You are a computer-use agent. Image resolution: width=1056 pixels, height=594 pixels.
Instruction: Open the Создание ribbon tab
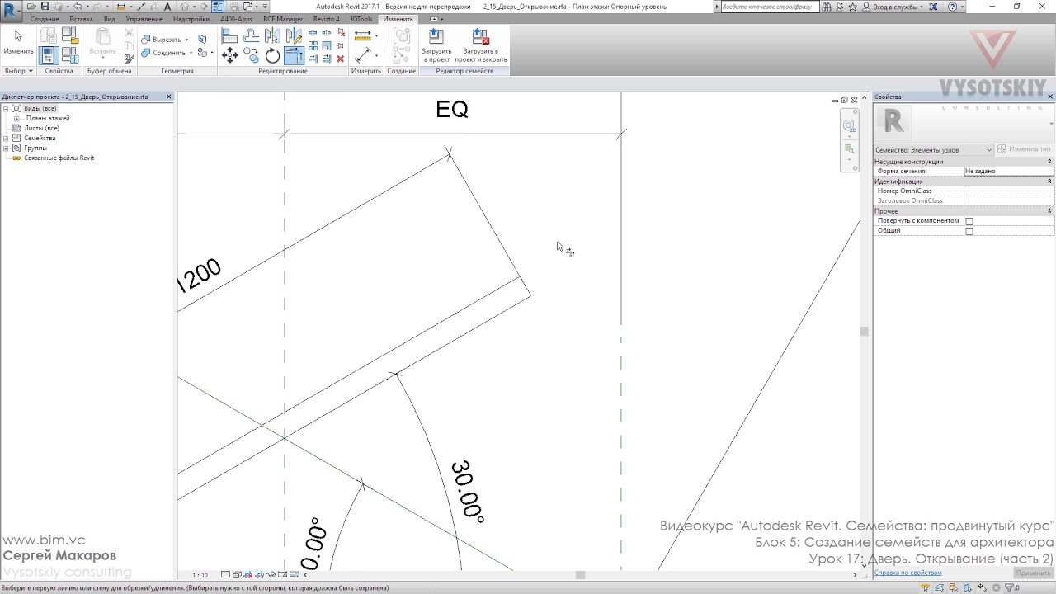coord(45,19)
